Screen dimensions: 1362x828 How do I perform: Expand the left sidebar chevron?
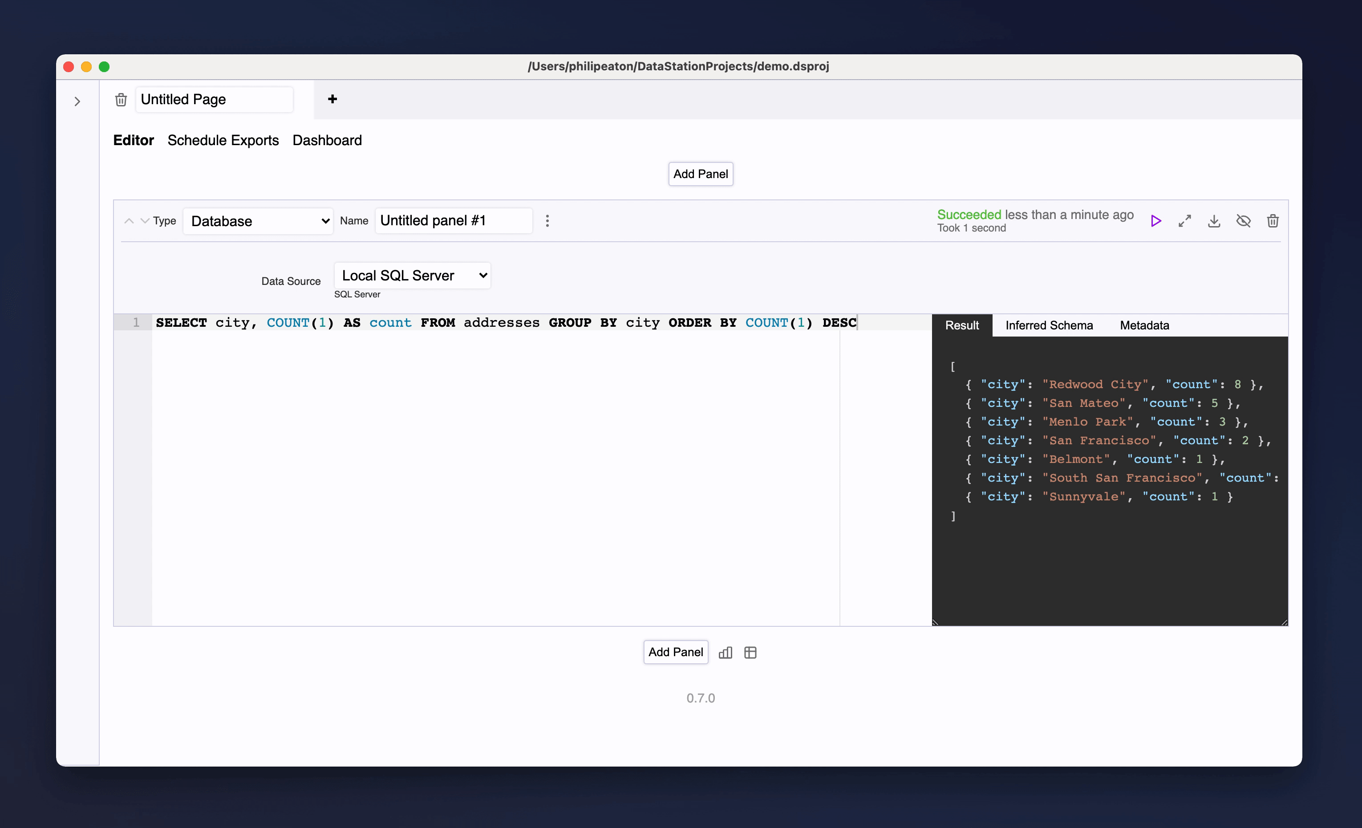[x=78, y=101]
